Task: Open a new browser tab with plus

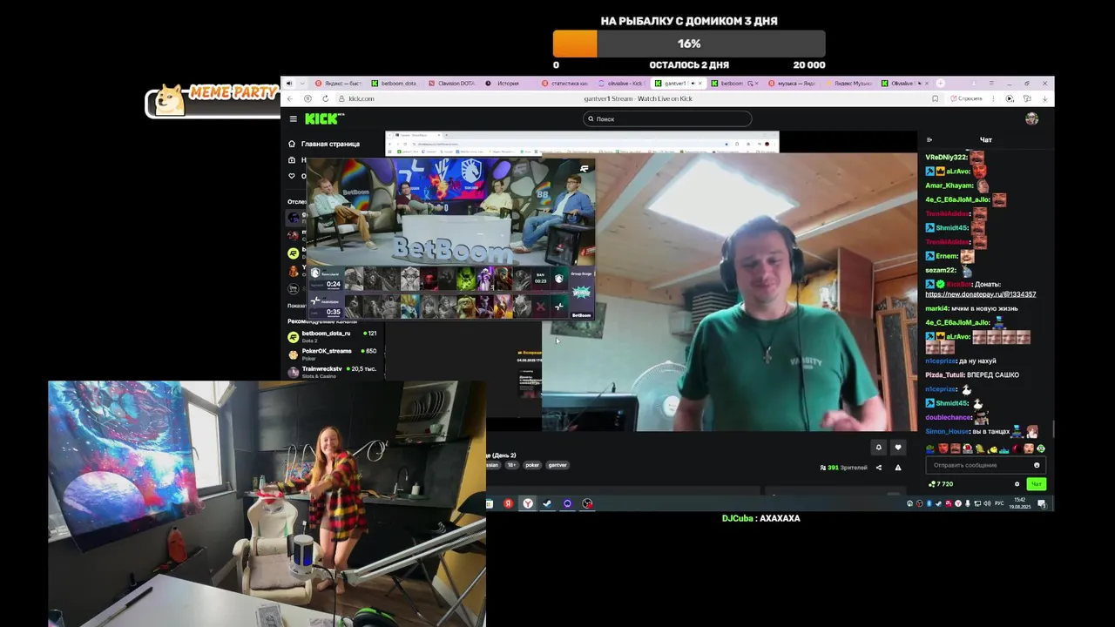Action: 940,84
